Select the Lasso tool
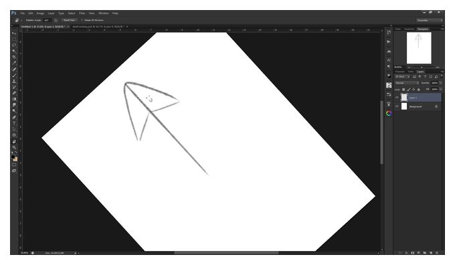The width and height of the screenshot is (455, 265). [x=14, y=46]
